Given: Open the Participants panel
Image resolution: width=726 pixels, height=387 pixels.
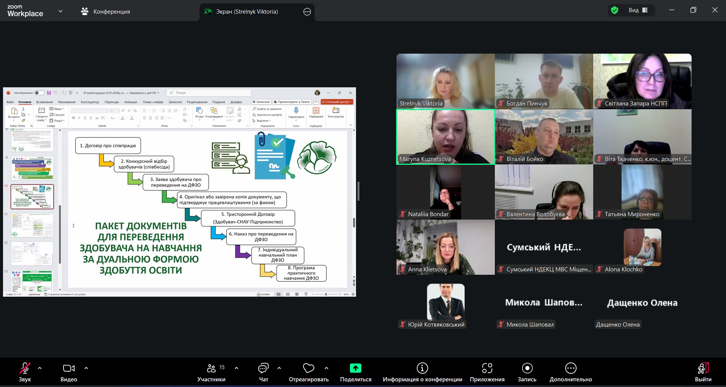Looking at the screenshot, I should (x=211, y=372).
